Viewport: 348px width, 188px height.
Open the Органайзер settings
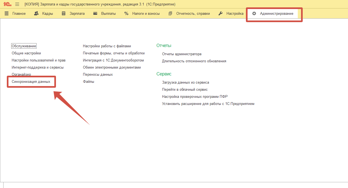(21, 74)
